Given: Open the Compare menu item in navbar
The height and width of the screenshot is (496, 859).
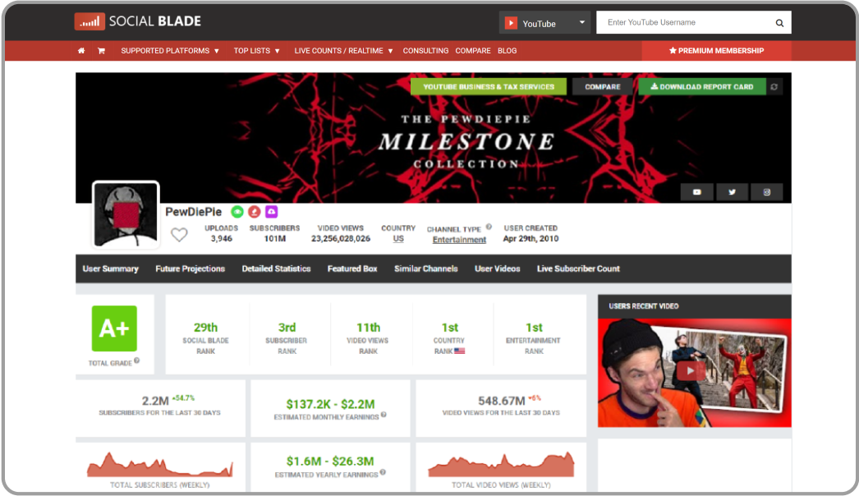Looking at the screenshot, I should tap(473, 51).
